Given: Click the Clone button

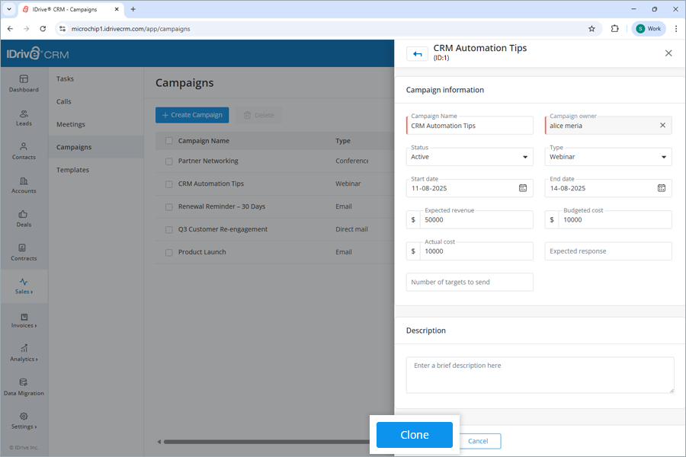Looking at the screenshot, I should (414, 434).
